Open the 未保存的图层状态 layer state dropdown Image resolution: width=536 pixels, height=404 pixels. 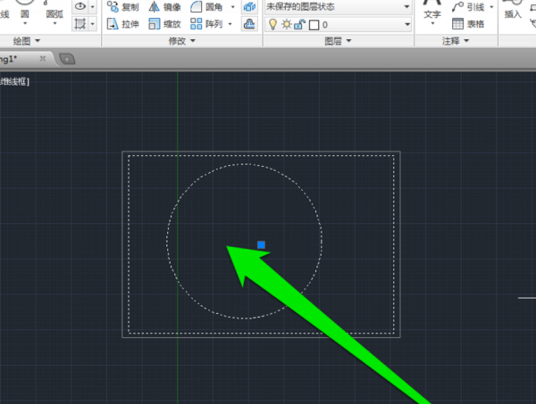(x=338, y=7)
